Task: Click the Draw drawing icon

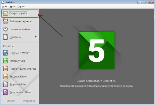Action: pos(5,77)
